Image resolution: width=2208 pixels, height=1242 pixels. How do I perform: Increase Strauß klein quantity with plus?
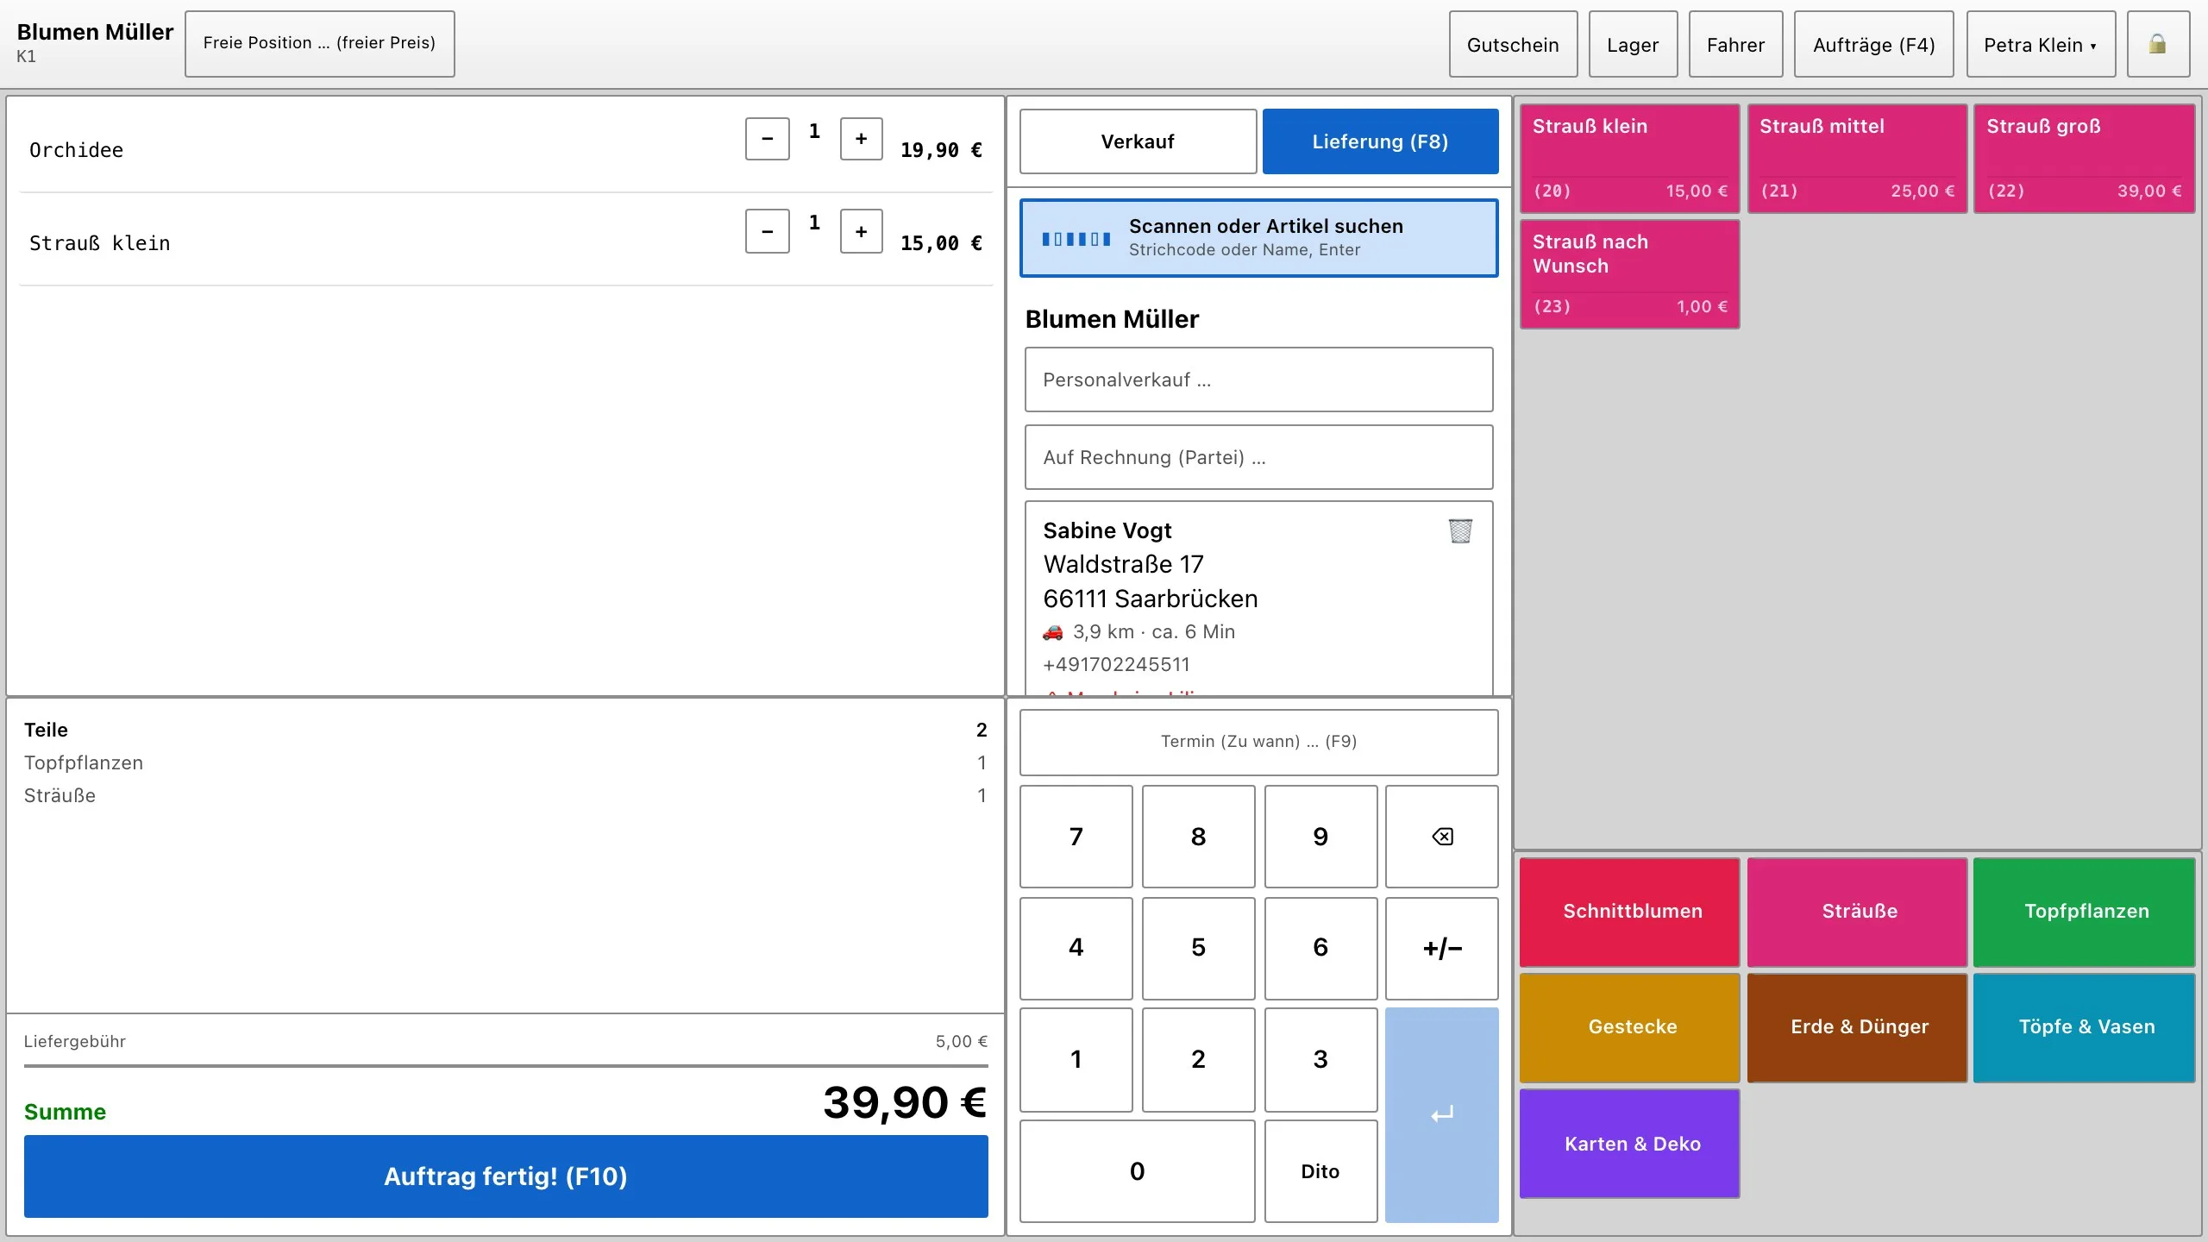pos(861,231)
